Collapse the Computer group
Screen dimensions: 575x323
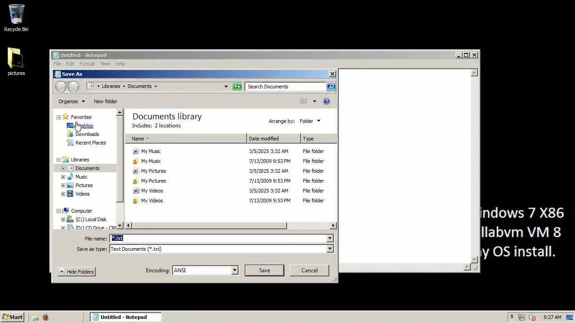click(58, 211)
